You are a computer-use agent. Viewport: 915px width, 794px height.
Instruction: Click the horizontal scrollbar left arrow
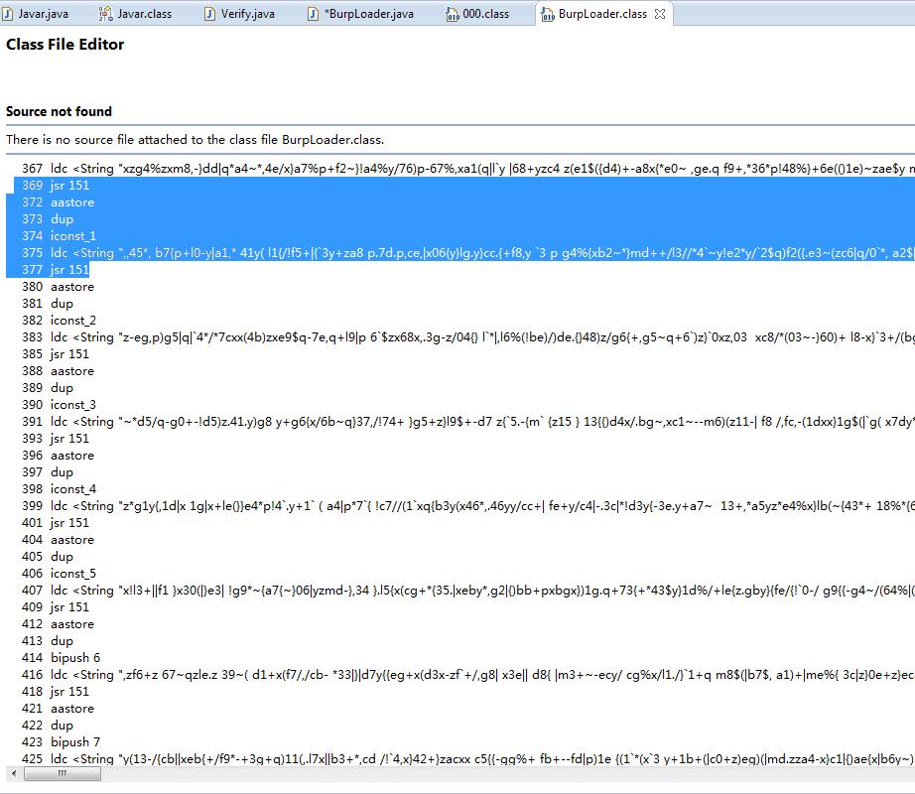[14, 773]
